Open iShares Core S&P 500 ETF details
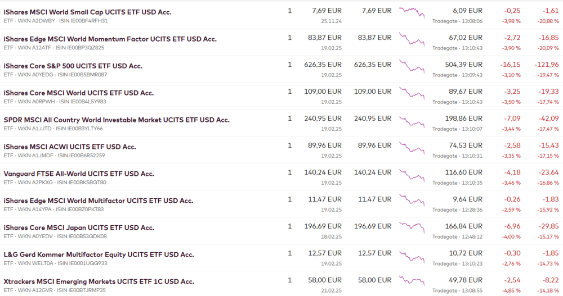The height and width of the screenshot is (296, 563). 73,66
